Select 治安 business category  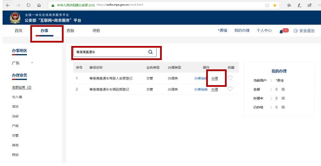pos(15,116)
